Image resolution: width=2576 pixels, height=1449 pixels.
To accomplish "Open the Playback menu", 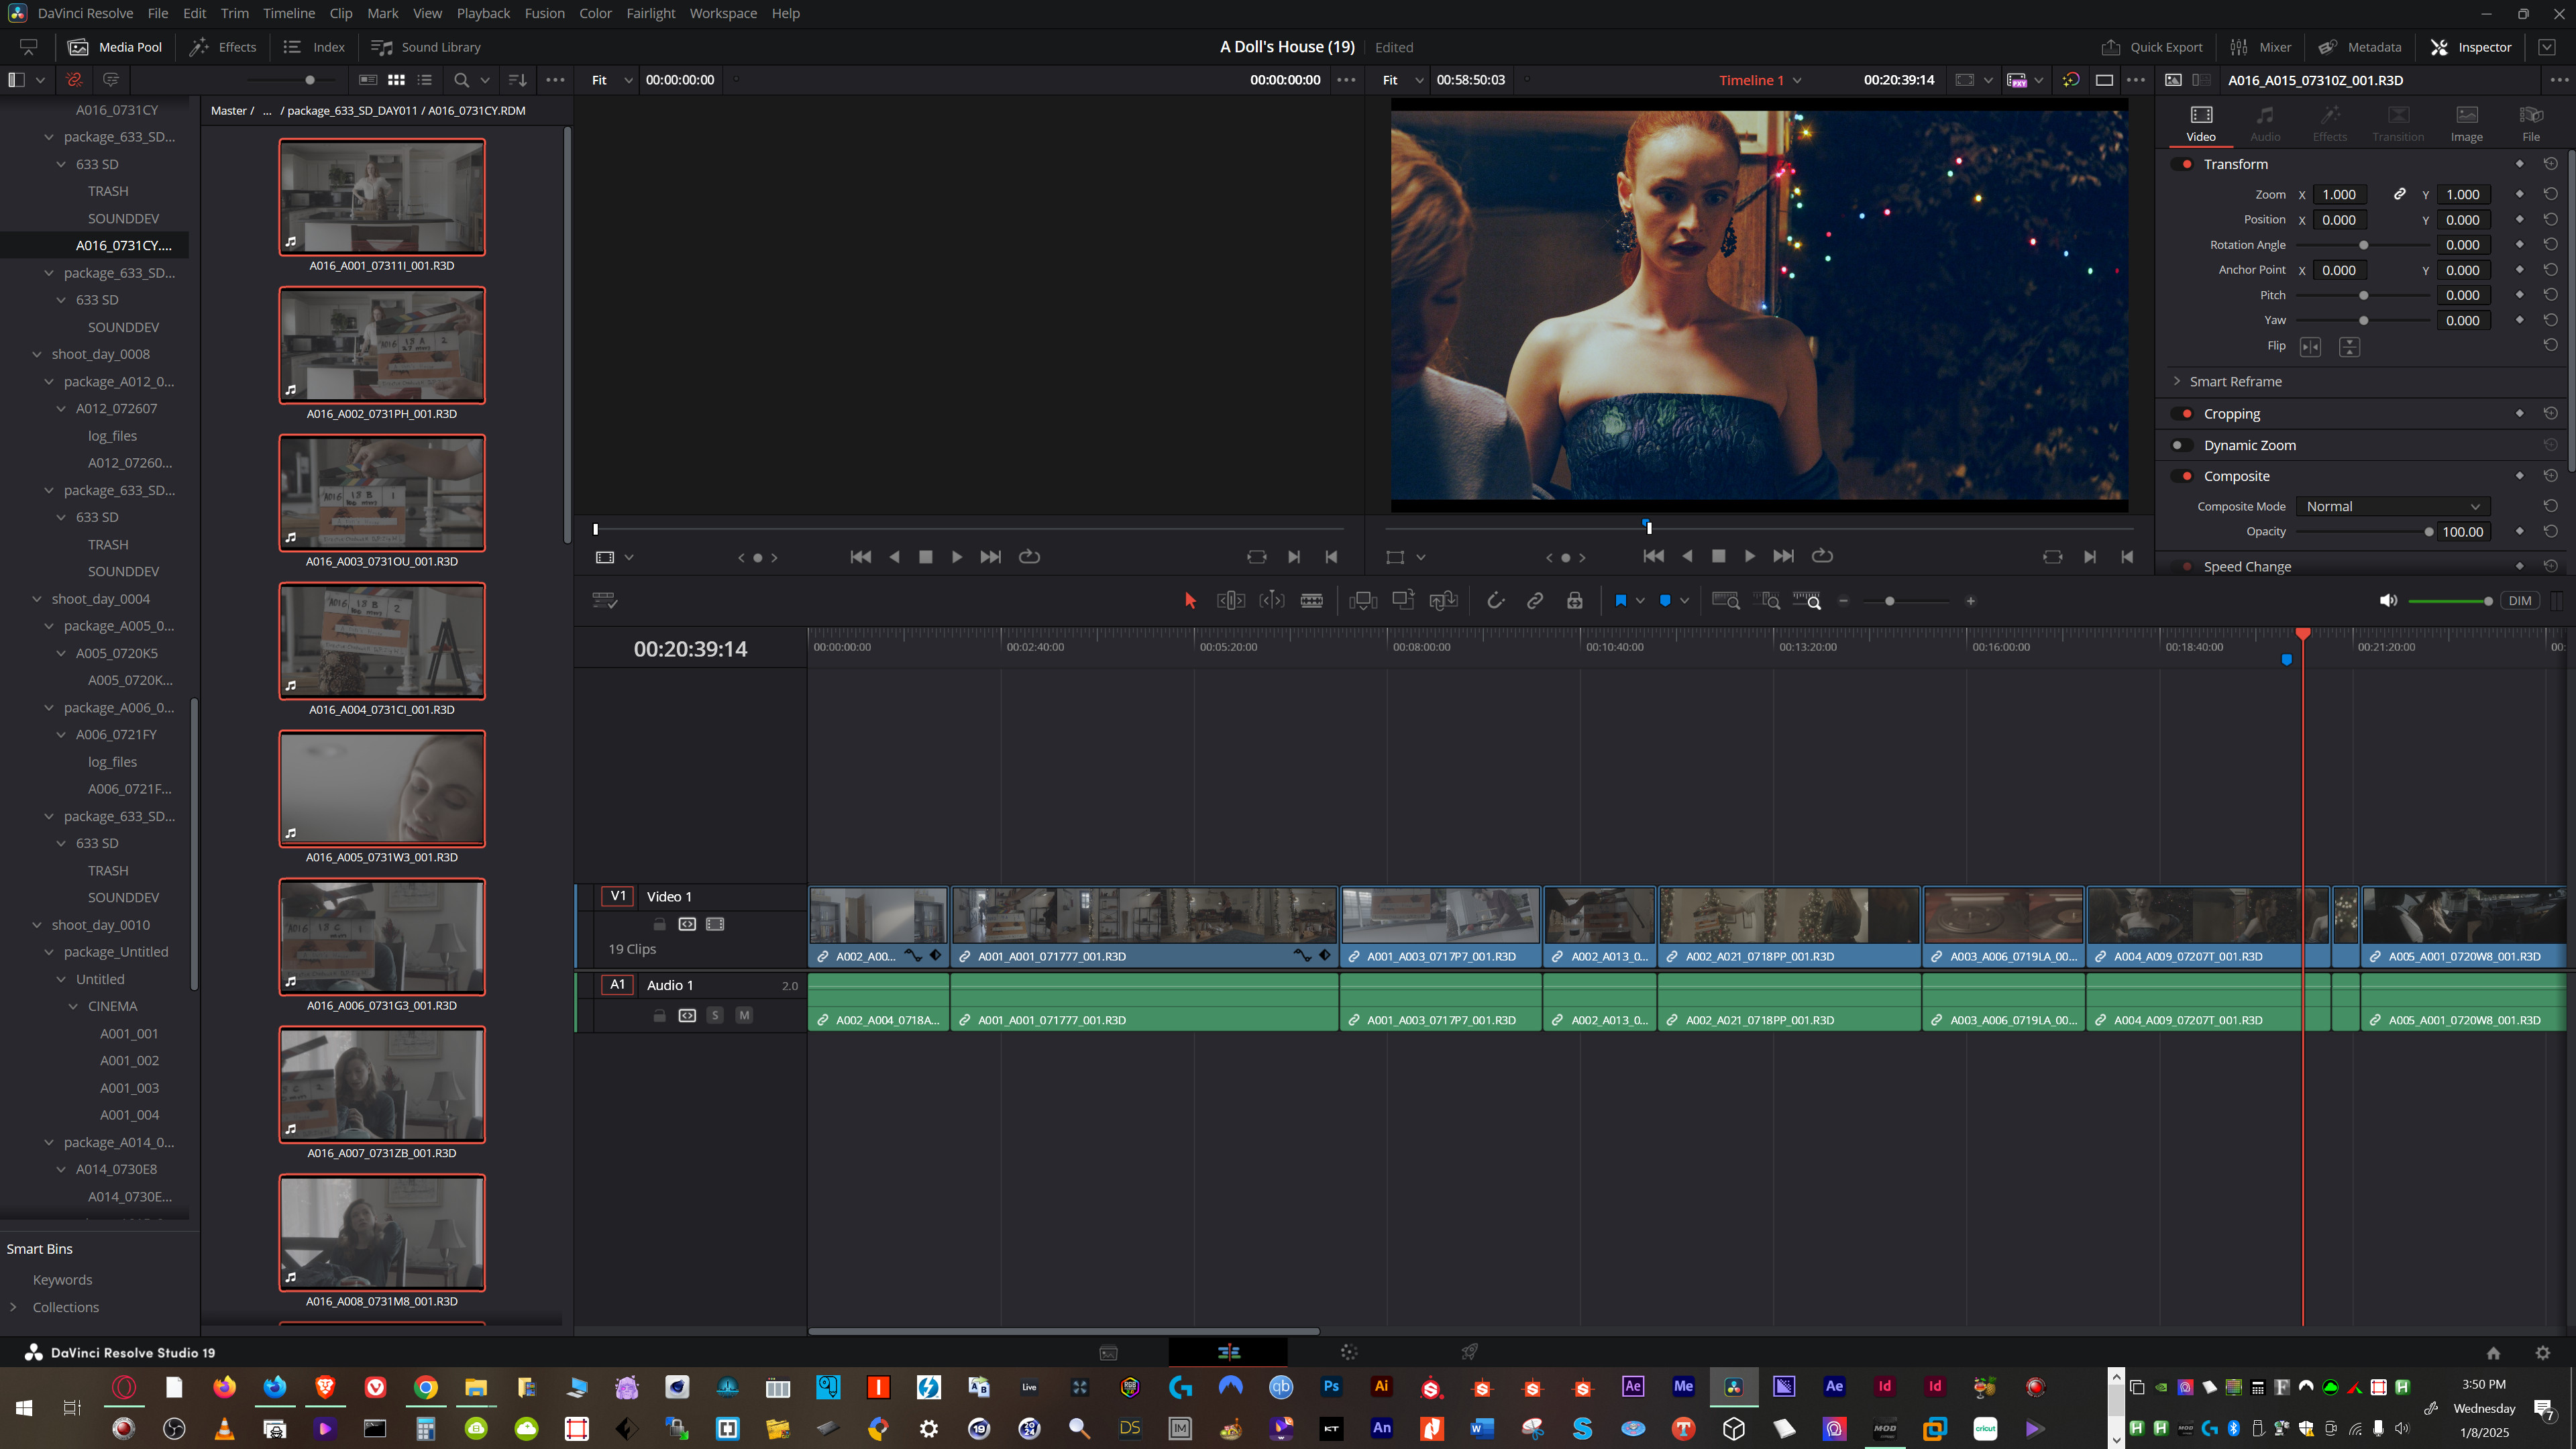I will (x=483, y=13).
